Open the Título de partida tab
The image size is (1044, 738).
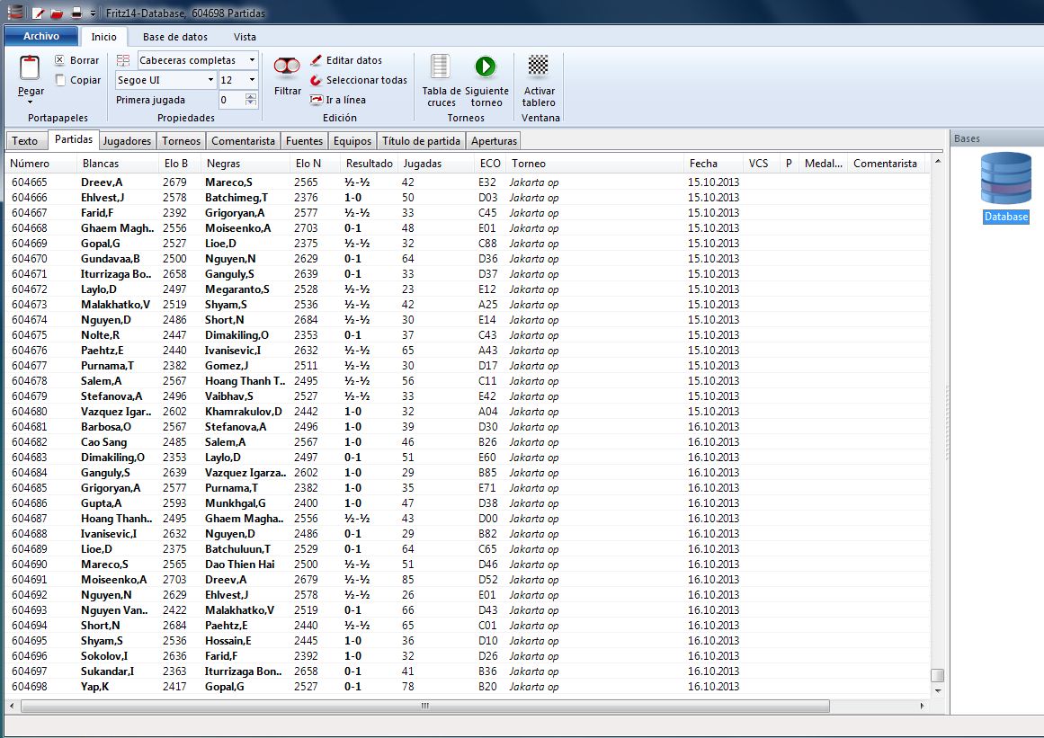(x=421, y=140)
